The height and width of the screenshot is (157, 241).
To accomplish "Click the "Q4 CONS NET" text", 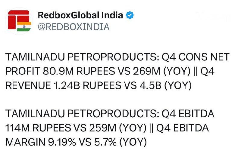I will 196,57.
